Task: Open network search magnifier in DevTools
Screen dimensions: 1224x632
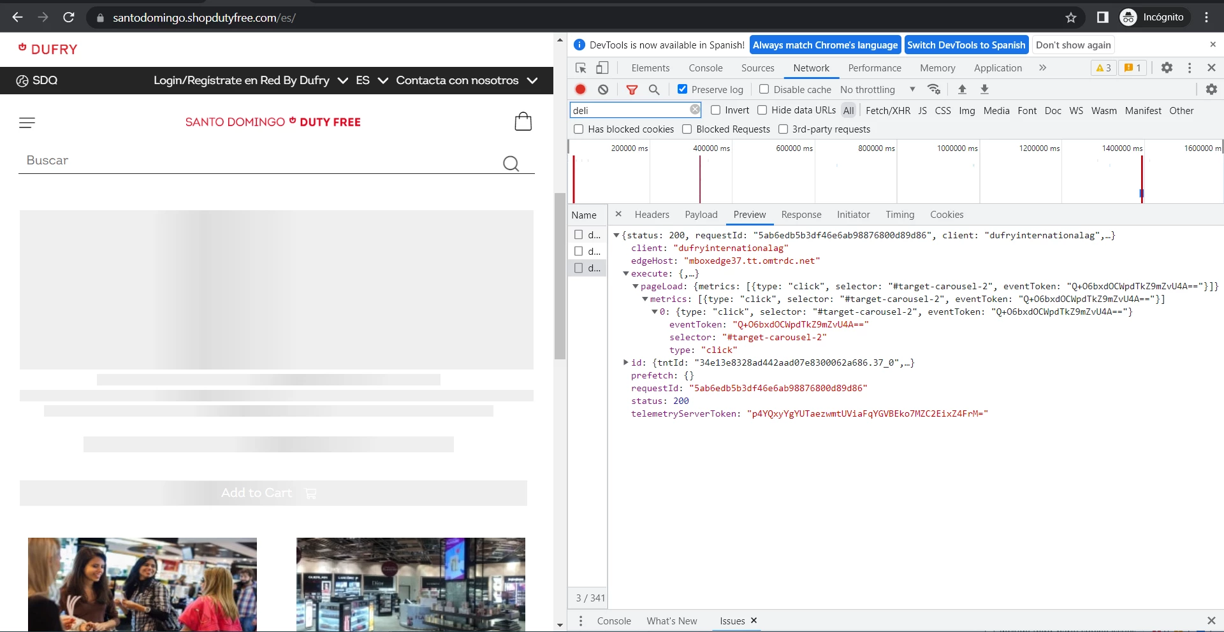Action: [x=654, y=90]
